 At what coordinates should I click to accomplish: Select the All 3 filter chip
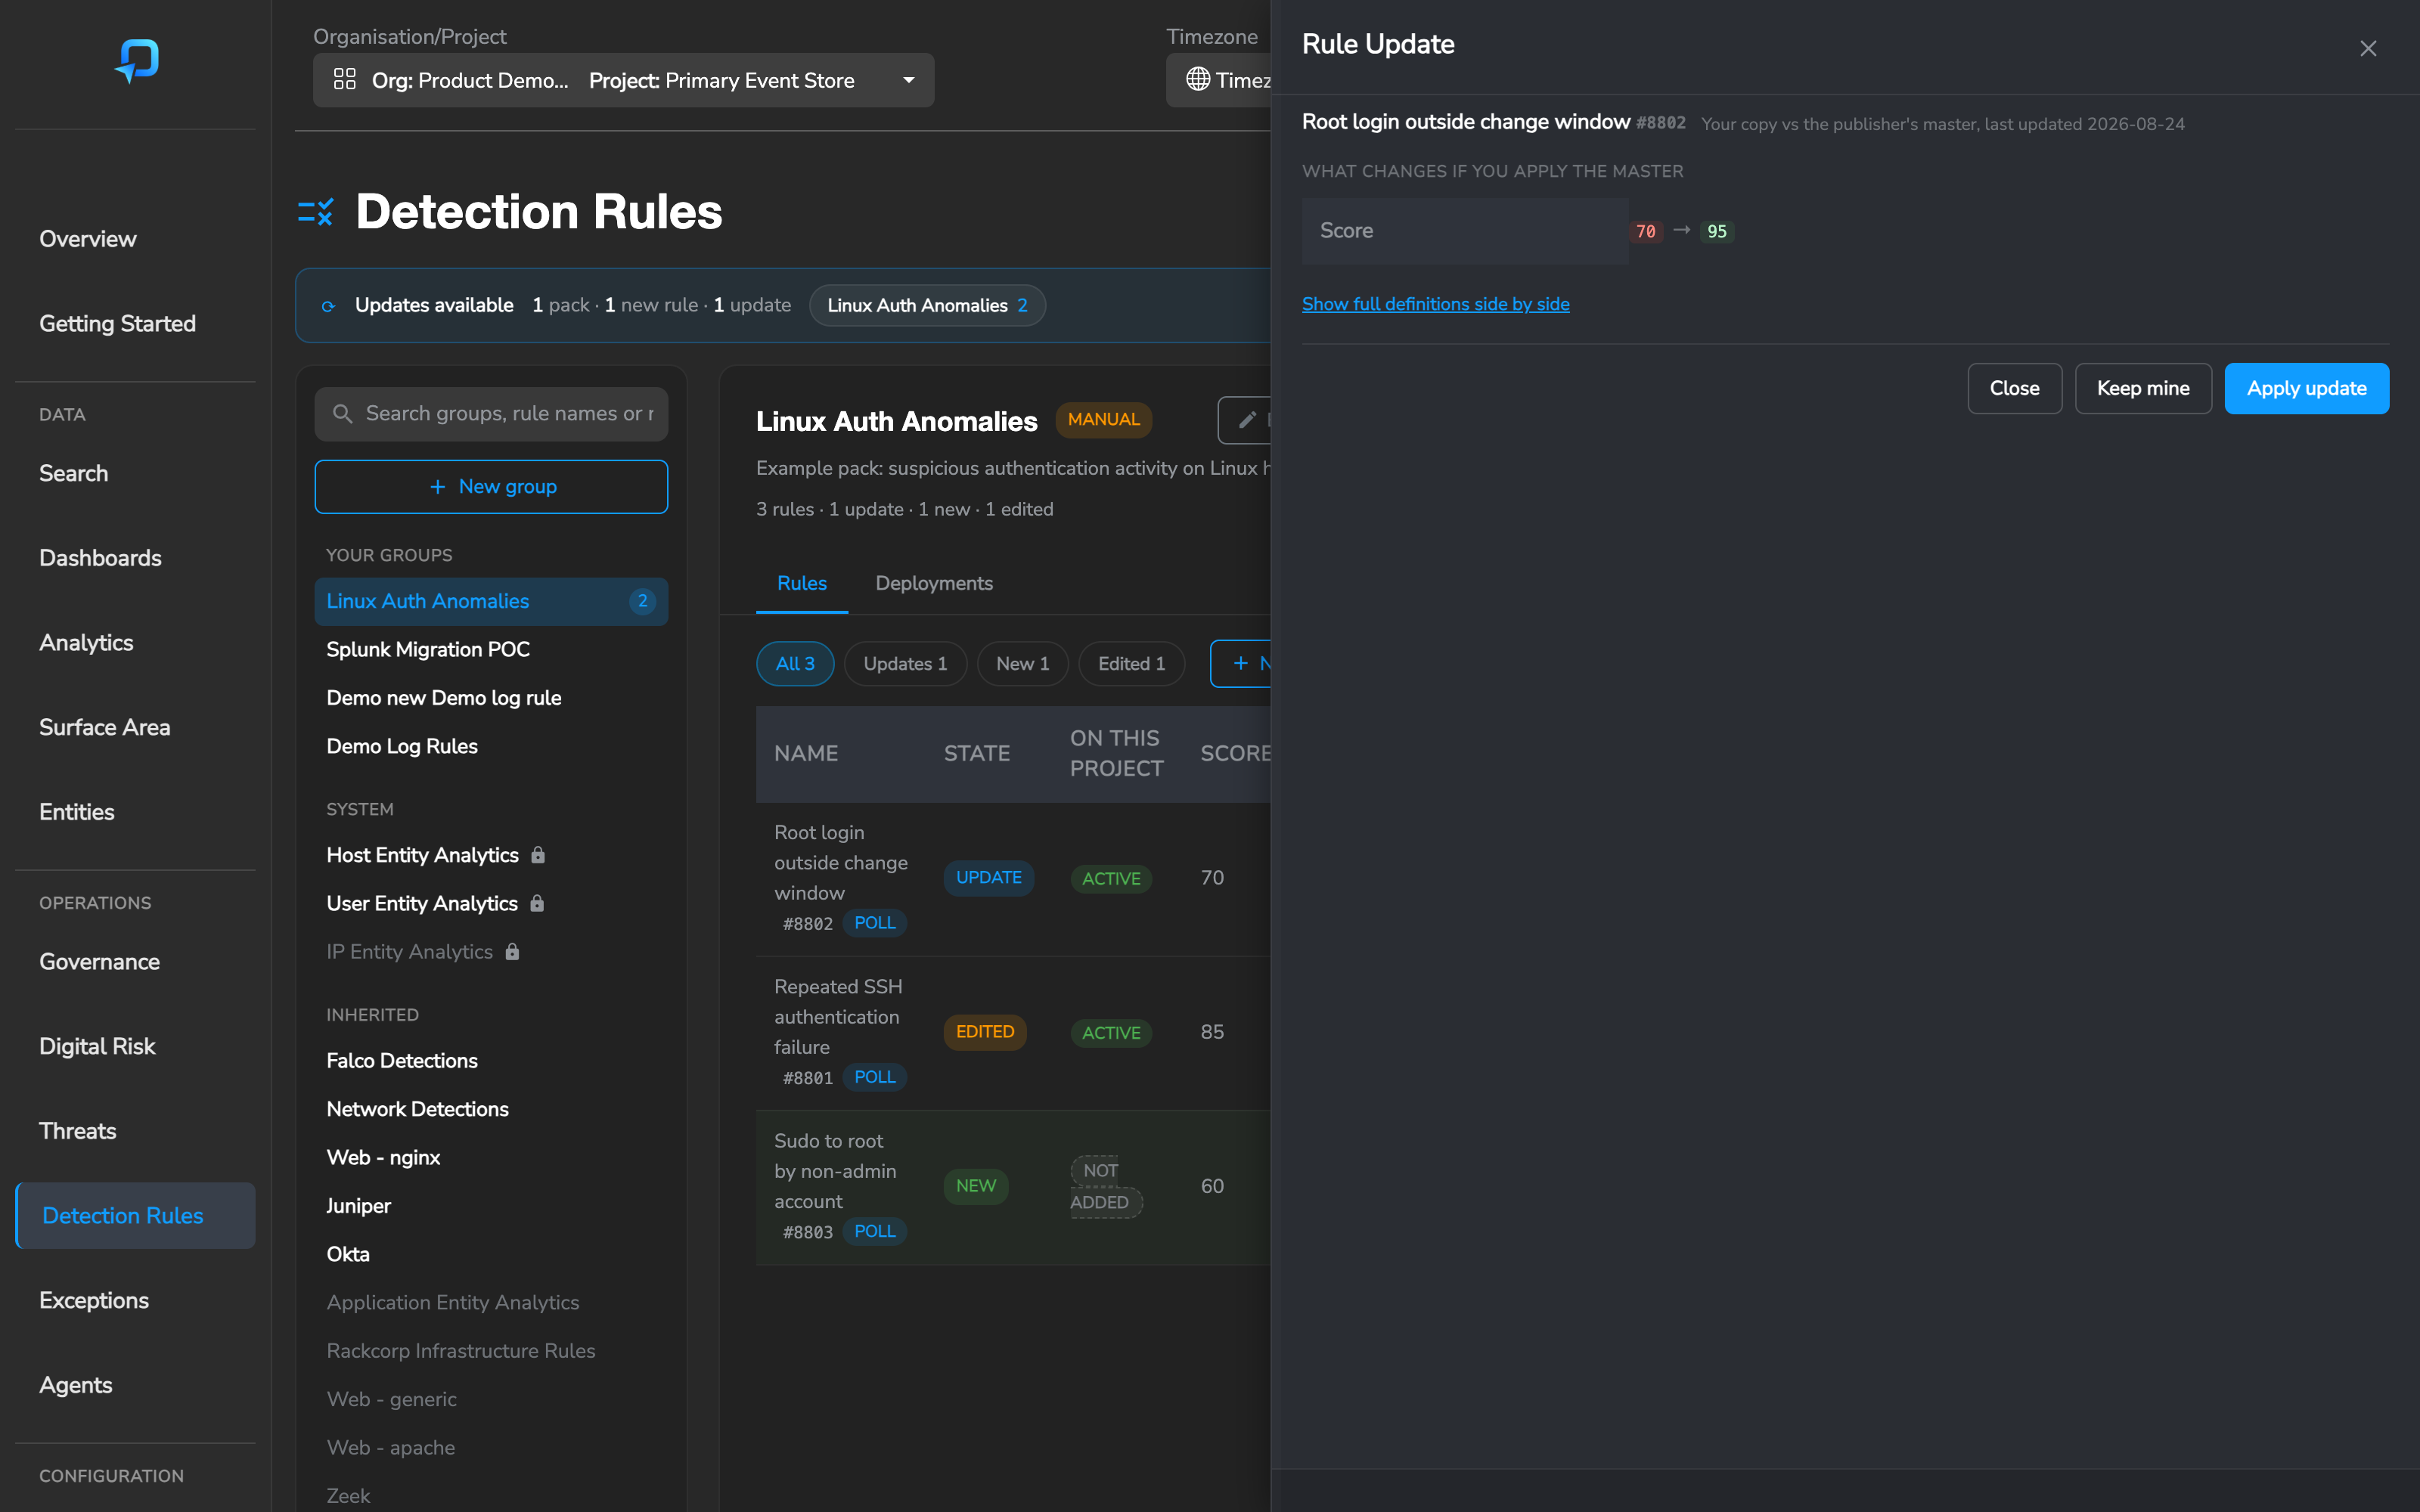pos(795,664)
